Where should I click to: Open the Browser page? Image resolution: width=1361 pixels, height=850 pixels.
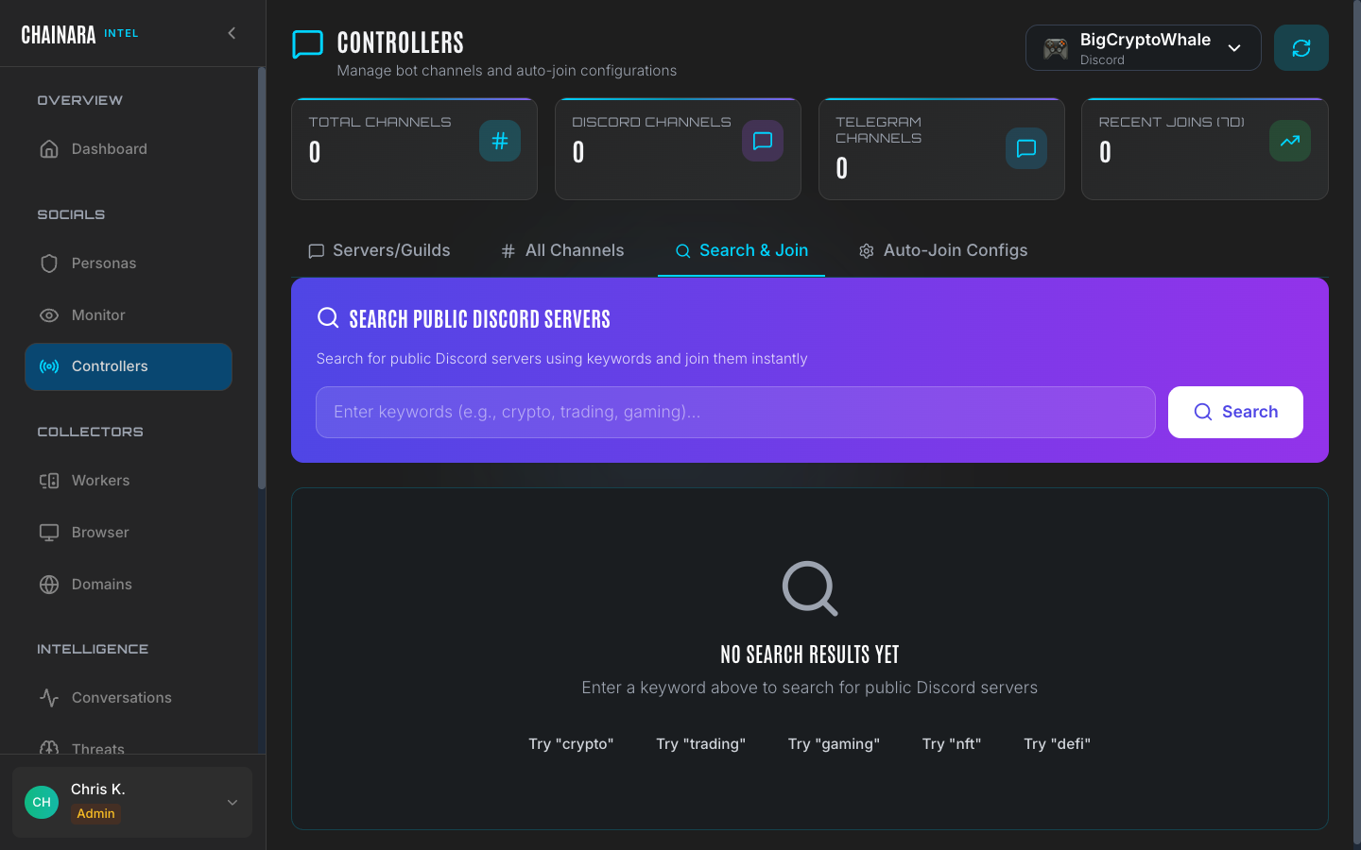(x=129, y=533)
